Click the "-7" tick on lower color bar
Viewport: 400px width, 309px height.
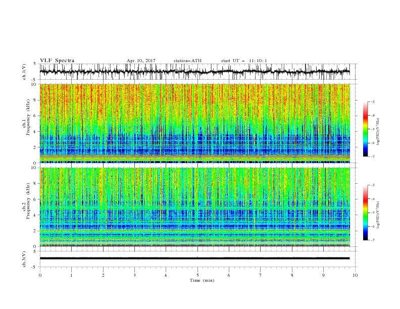(x=373, y=240)
